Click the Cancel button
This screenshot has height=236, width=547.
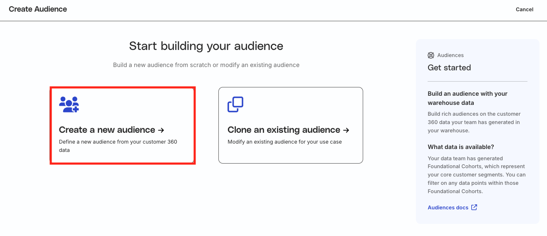coord(524,10)
